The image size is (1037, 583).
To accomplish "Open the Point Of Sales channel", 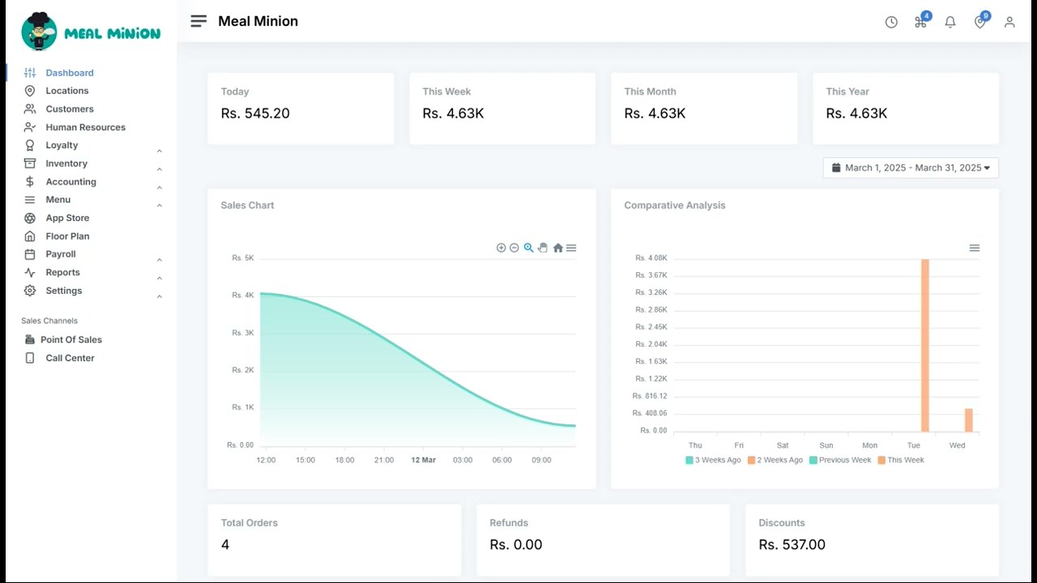I will (x=71, y=339).
